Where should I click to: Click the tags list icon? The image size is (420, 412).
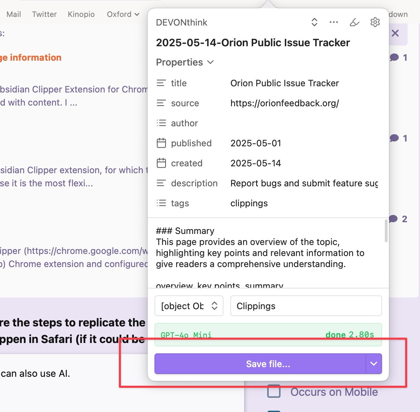(x=161, y=203)
